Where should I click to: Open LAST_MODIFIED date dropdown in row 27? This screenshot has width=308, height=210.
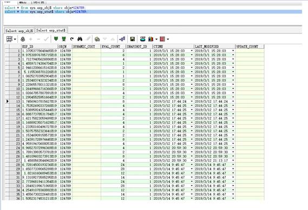click(233, 161)
